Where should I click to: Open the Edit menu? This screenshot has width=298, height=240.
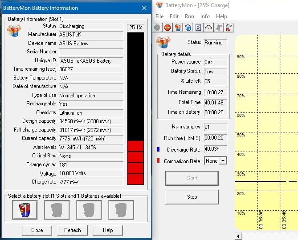click(x=174, y=16)
